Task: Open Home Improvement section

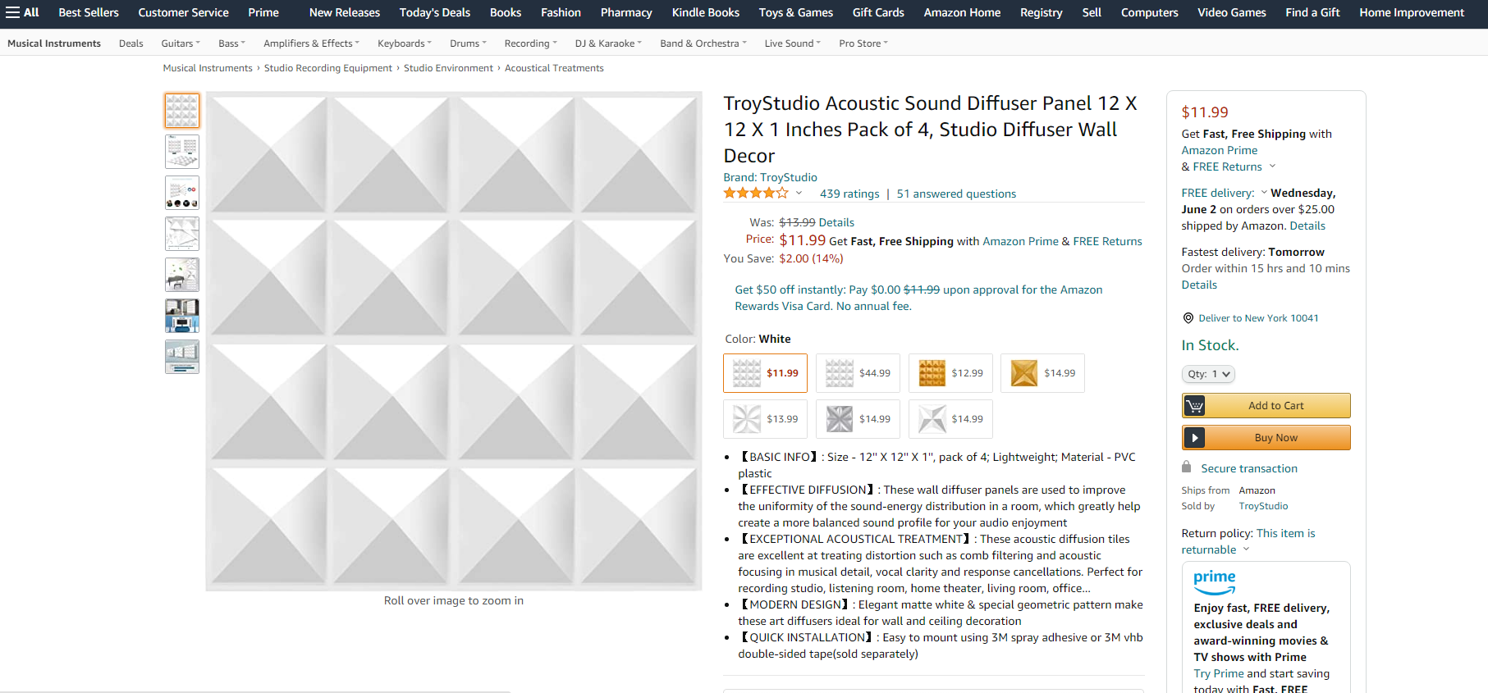Action: coord(1412,12)
